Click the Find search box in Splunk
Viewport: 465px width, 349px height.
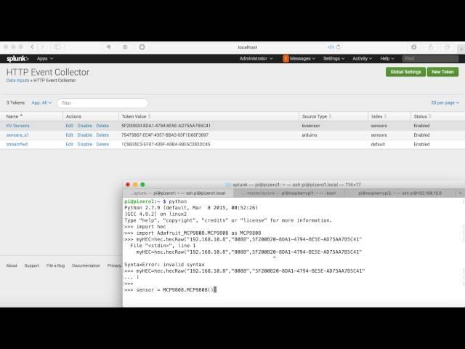[430, 58]
